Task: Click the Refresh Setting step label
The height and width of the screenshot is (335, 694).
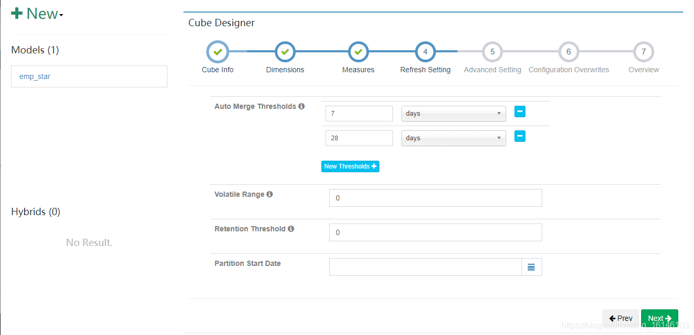Action: [426, 70]
